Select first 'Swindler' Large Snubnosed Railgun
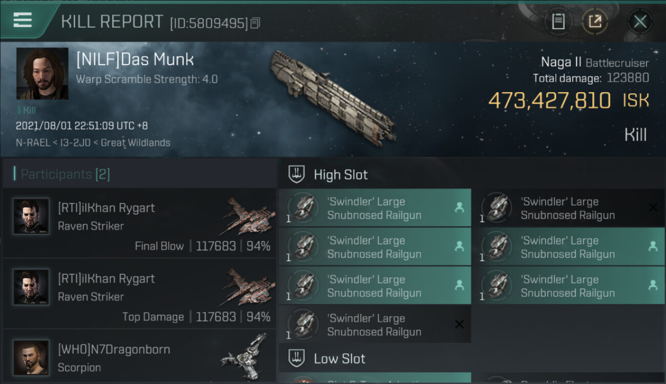The width and height of the screenshot is (666, 384). (374, 208)
